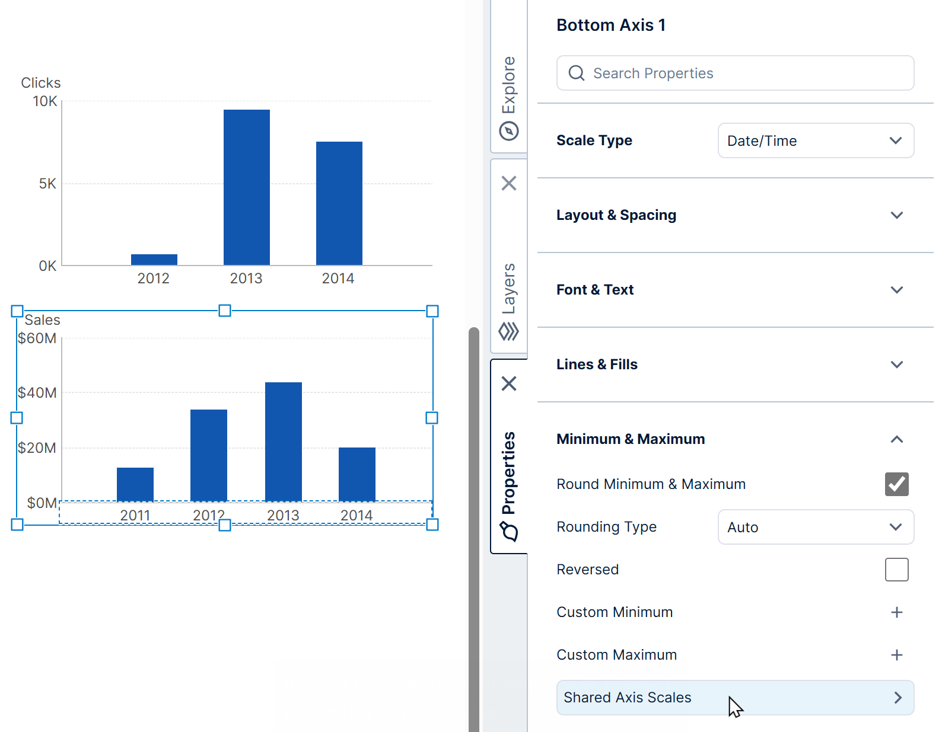
Task: Click the Explore compass icon
Action: (509, 131)
